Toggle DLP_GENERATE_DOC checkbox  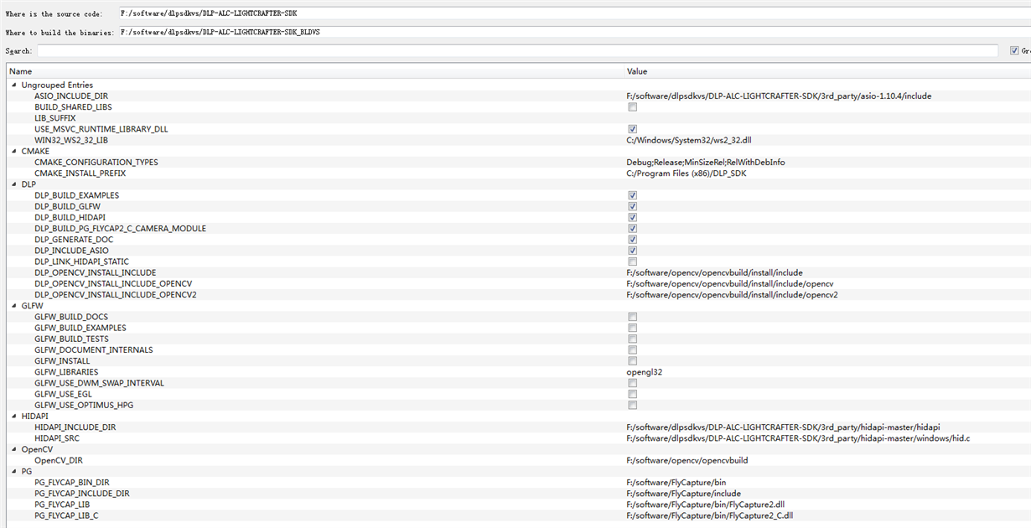632,240
